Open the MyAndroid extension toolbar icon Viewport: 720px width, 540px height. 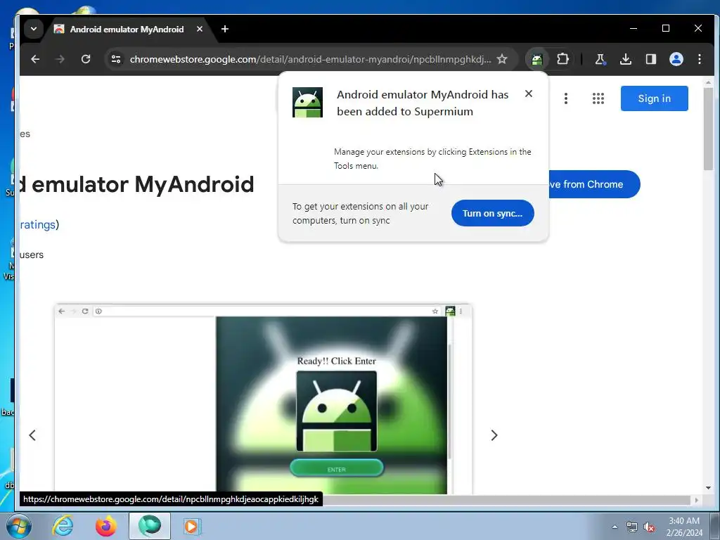point(536,59)
